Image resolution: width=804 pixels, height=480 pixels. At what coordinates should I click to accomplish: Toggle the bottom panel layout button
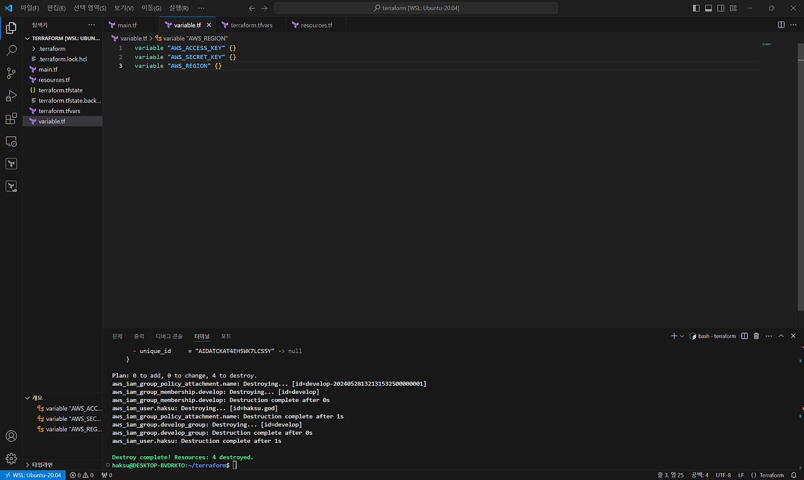(708, 8)
